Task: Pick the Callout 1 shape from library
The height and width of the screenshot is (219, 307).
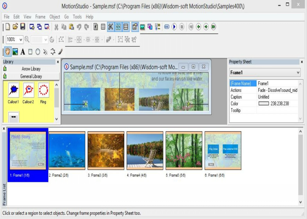Action: [x=13, y=90]
